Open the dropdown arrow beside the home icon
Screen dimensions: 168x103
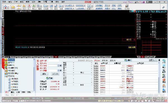click(9, 7)
